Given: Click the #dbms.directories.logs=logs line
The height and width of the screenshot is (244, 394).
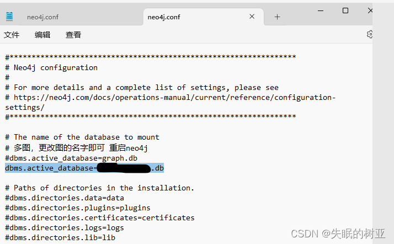Looking at the screenshot, I should tap(65, 227).
